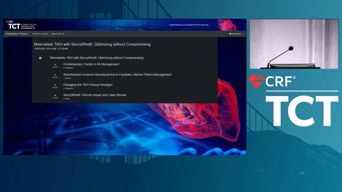Click the session list icon beside Minimalistic TAVI

click(40, 58)
